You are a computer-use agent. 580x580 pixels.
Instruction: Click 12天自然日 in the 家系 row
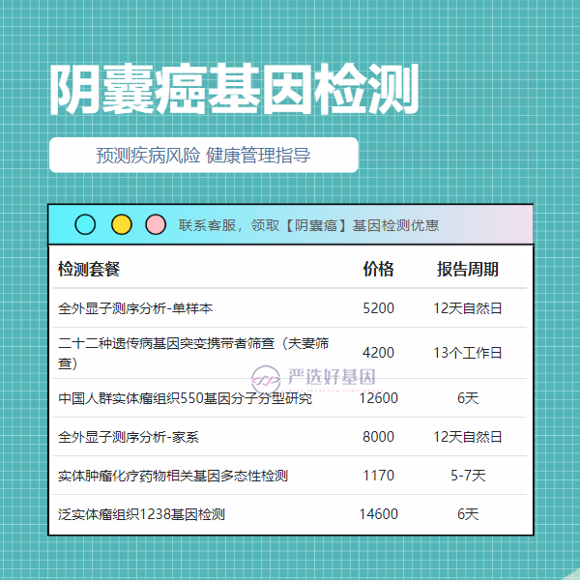tap(468, 437)
